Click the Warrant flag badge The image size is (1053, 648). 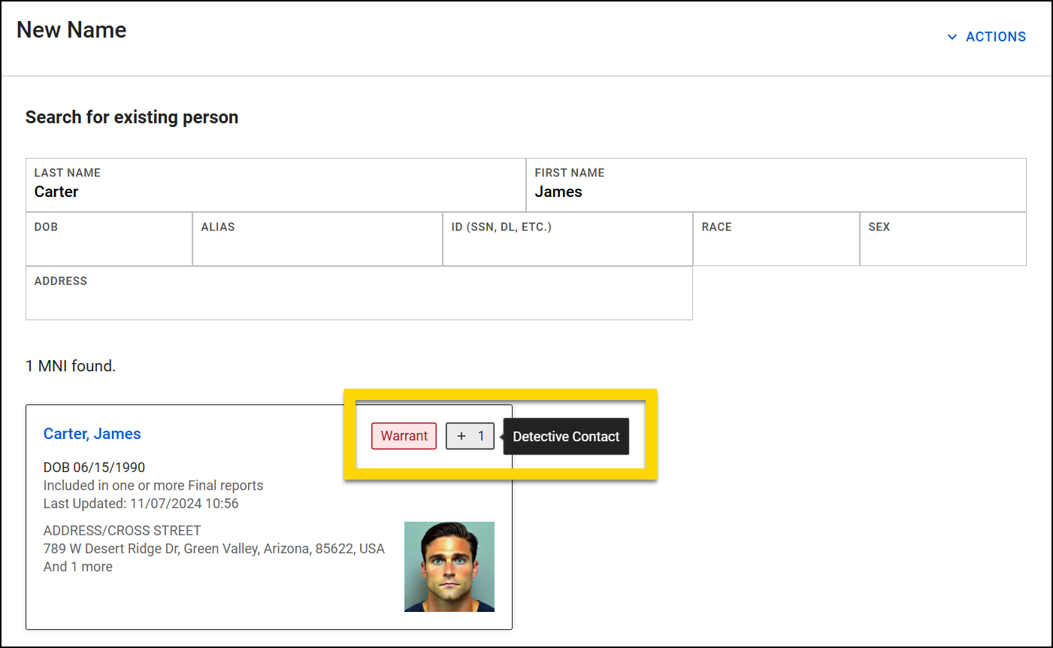pos(404,436)
